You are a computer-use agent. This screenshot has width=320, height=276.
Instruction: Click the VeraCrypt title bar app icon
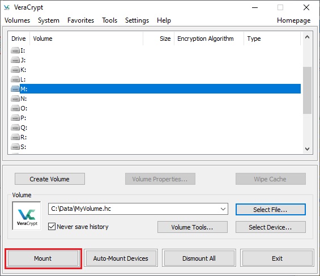7,7
